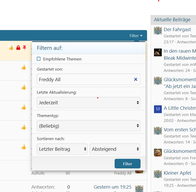Open the Letzte Aktualisierung Jederzeit dropdown
Screen dimensions: 196x192
(88, 102)
